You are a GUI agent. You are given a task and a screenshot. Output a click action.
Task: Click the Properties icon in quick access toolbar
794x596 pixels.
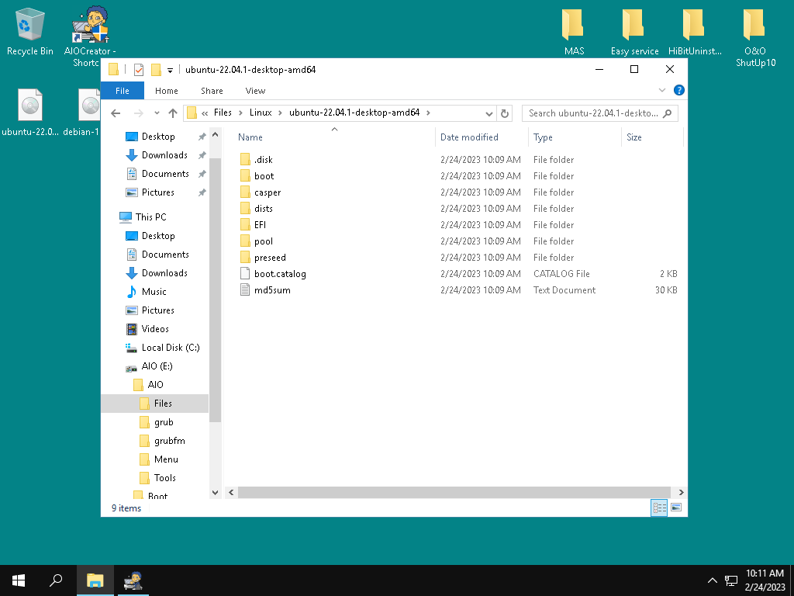139,70
